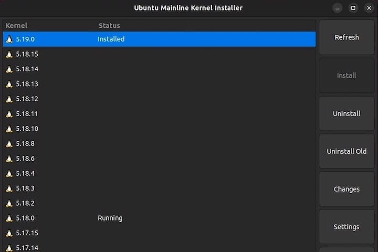The image size is (378, 252).
Task: Select kernel version 5.18.14 text
Action: [27, 69]
